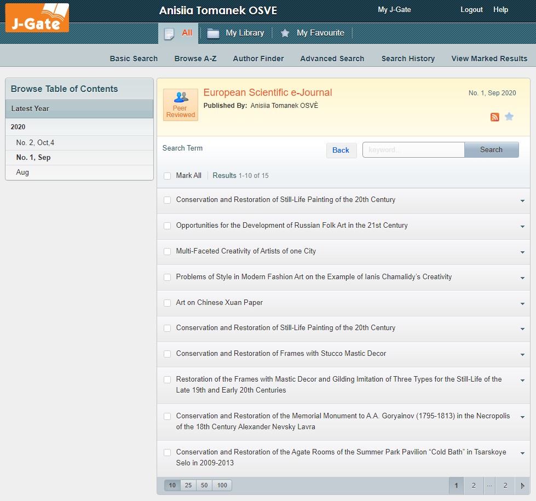Click the J-Gate logo
The width and height of the screenshot is (536, 501).
click(x=37, y=18)
